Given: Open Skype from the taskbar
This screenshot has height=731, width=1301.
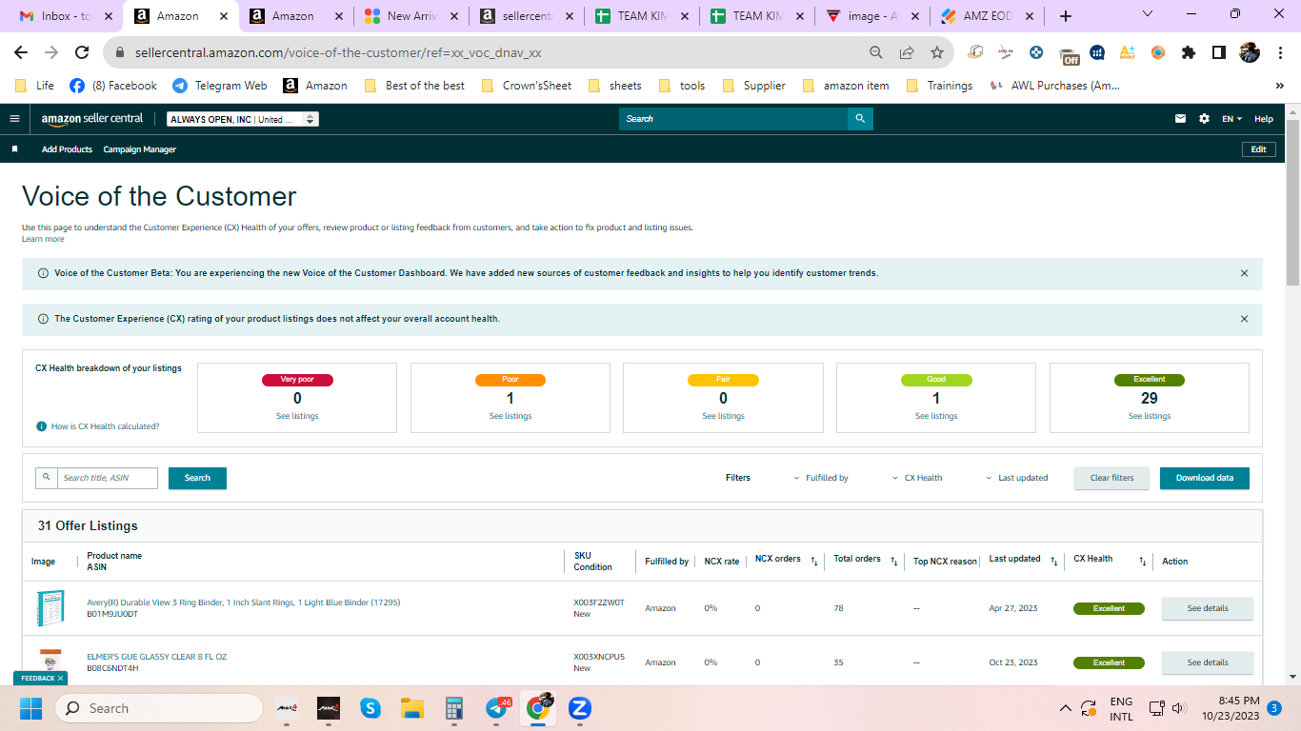Looking at the screenshot, I should click(370, 708).
